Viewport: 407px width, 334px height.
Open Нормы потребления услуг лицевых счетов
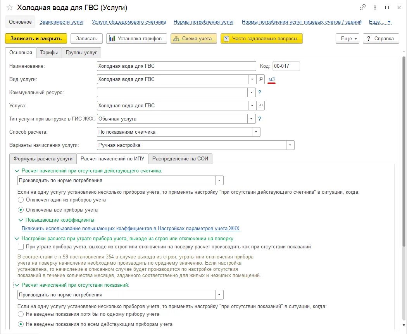click(302, 22)
